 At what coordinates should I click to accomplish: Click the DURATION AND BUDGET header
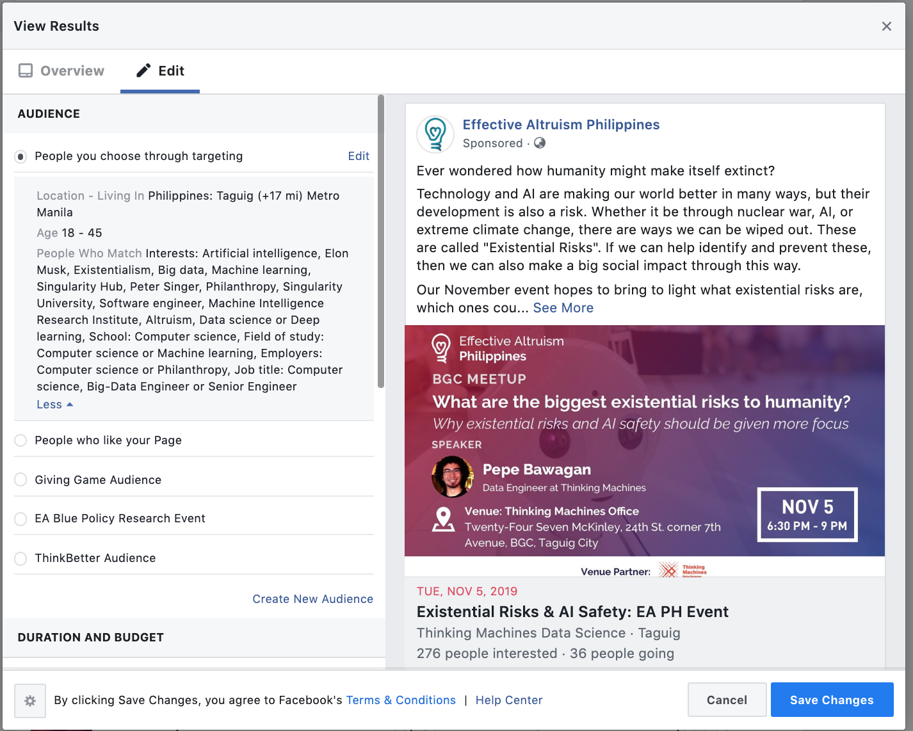[90, 638]
